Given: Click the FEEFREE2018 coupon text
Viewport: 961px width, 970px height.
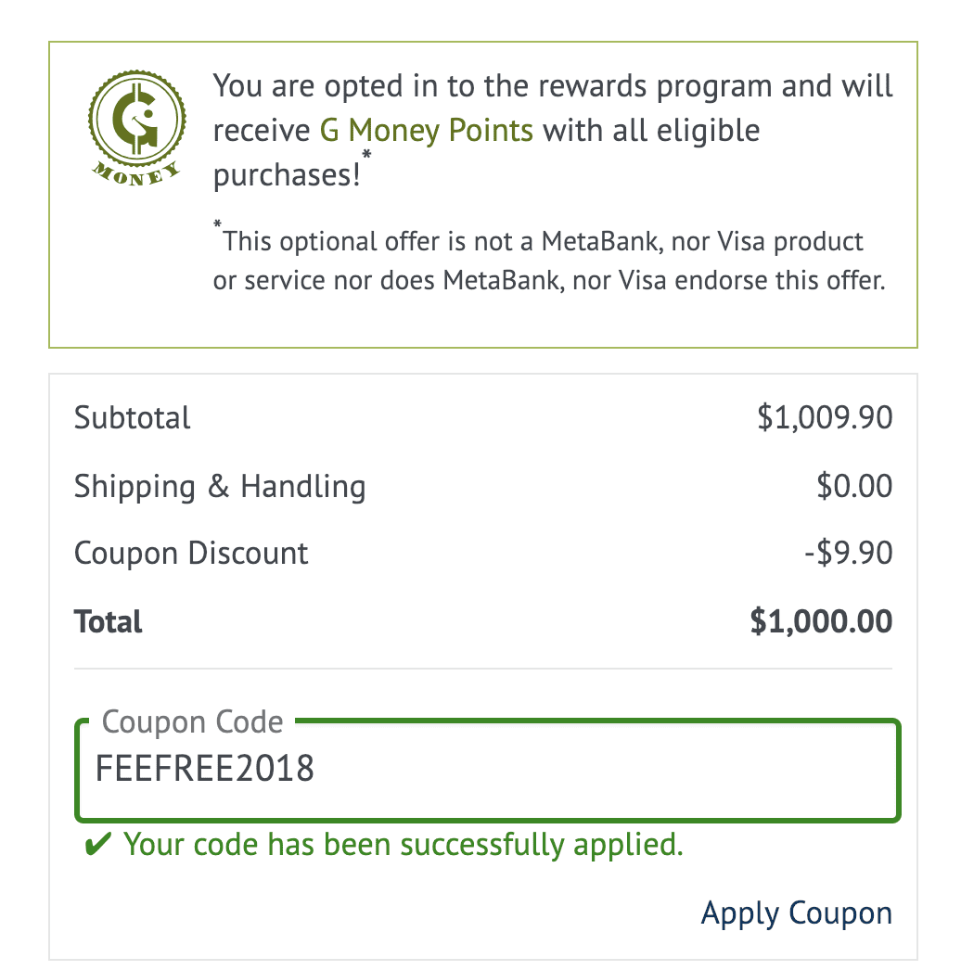Looking at the screenshot, I should (x=205, y=769).
